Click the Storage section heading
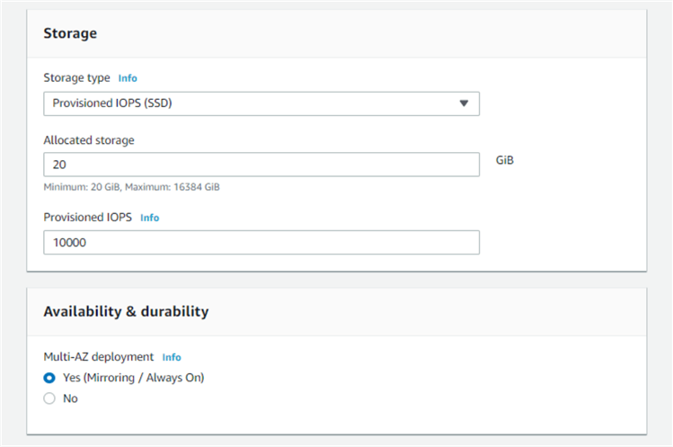This screenshot has height=447, width=673. coord(70,33)
